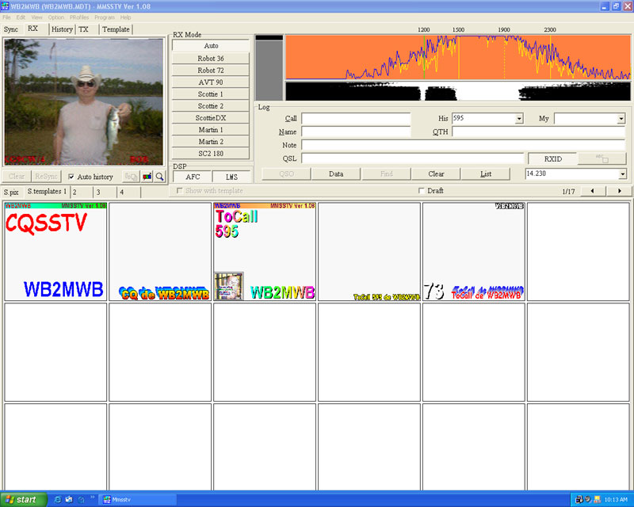This screenshot has width=634, height=507.
Task: Click the Internet Explorer quick launch icon
Action: (x=57, y=499)
